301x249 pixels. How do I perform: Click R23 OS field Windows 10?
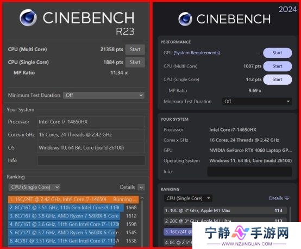coord(91,147)
